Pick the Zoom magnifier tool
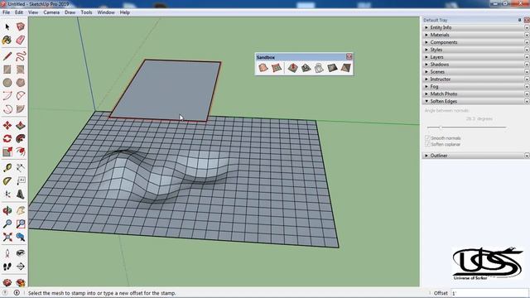 point(7,223)
